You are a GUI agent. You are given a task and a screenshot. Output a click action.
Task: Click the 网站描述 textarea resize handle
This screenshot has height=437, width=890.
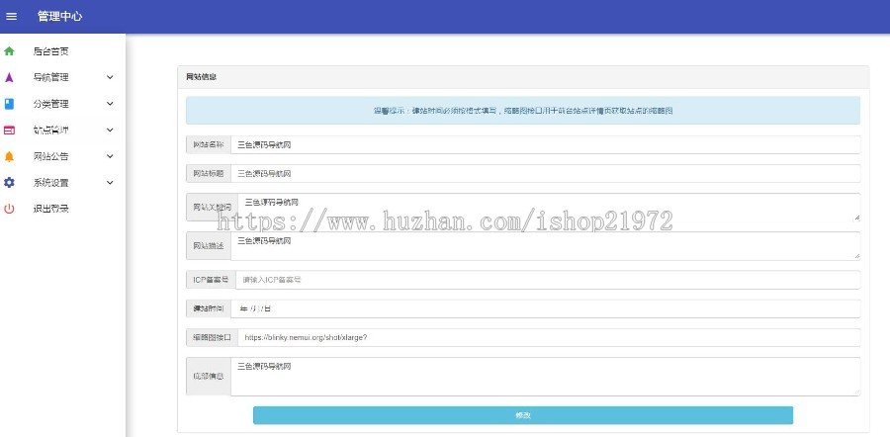(x=856, y=256)
